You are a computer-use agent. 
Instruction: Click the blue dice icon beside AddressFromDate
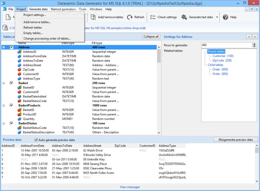[19, 56]
